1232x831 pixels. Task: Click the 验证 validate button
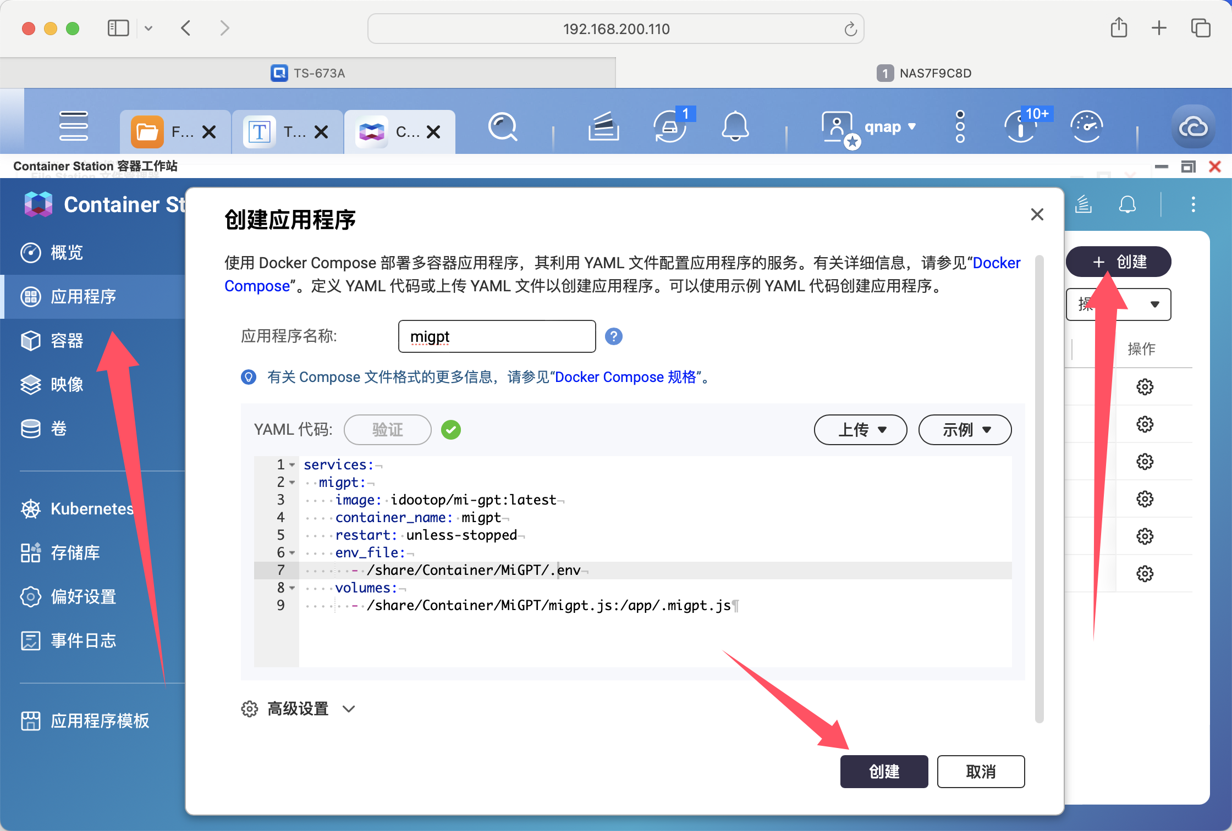[388, 430]
